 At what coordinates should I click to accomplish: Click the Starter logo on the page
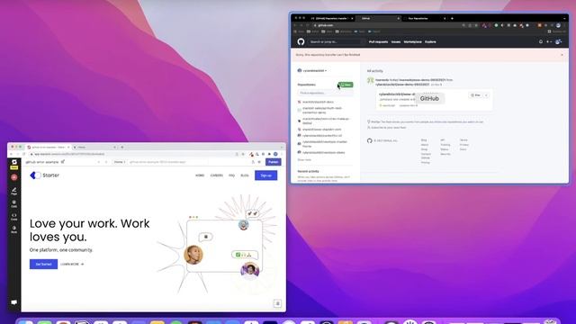point(44,175)
